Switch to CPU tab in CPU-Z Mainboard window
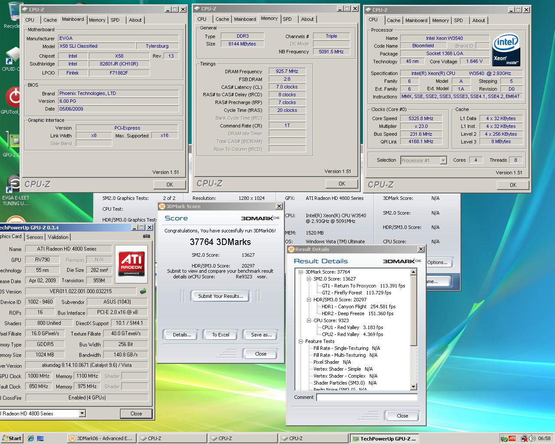 30,20
